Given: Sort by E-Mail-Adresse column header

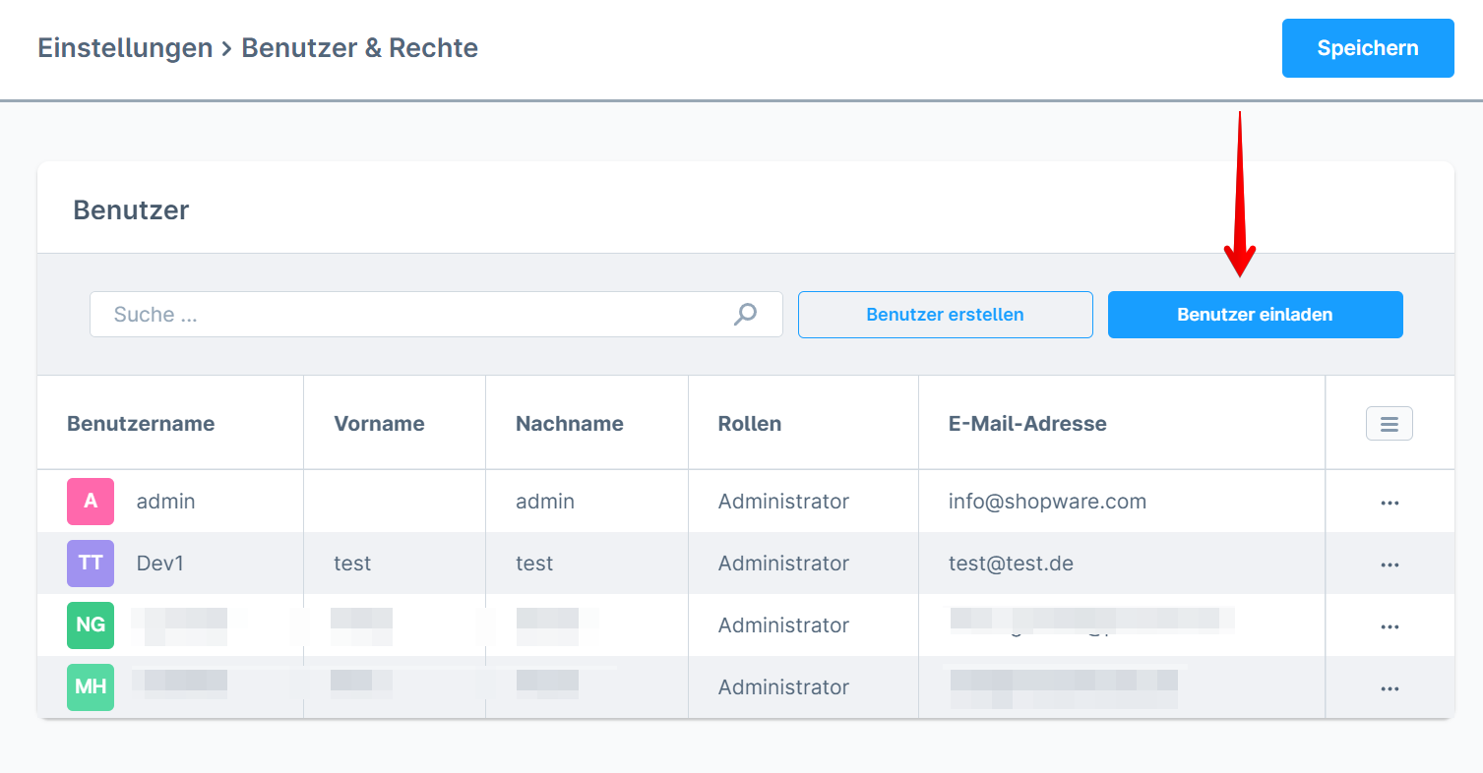Looking at the screenshot, I should (1027, 424).
